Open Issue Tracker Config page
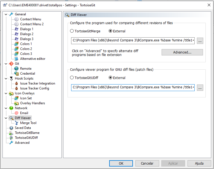 coord(34,88)
